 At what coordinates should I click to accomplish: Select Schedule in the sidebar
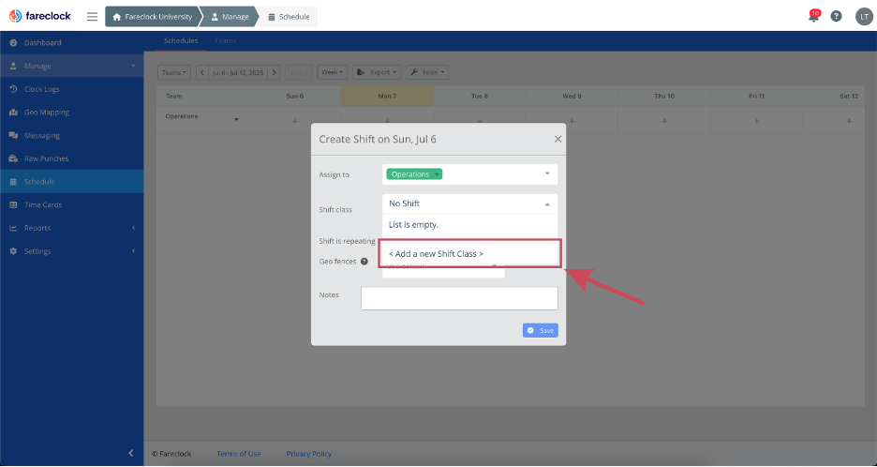(x=71, y=181)
